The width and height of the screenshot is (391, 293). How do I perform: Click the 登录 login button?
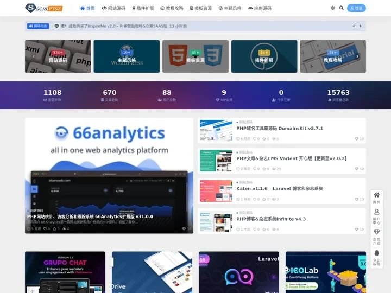(x=356, y=8)
